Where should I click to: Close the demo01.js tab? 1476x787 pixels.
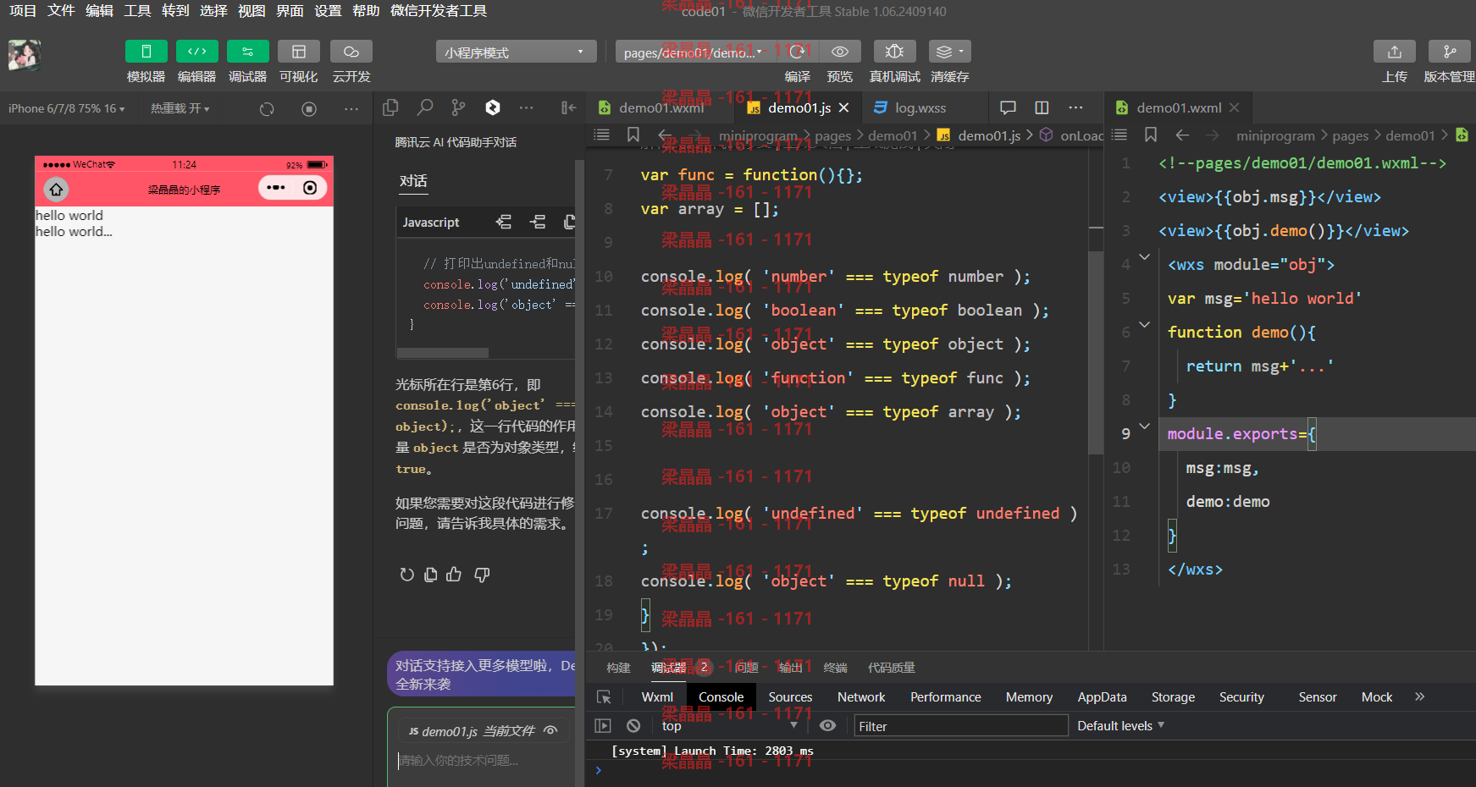pos(843,107)
